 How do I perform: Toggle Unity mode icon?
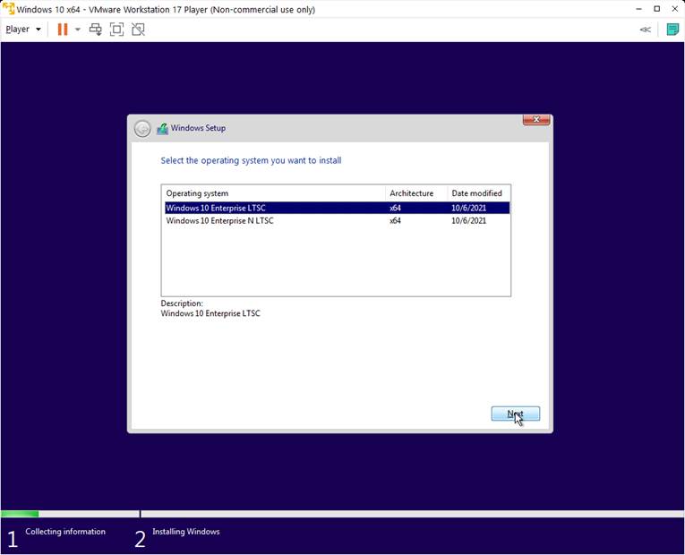click(138, 30)
